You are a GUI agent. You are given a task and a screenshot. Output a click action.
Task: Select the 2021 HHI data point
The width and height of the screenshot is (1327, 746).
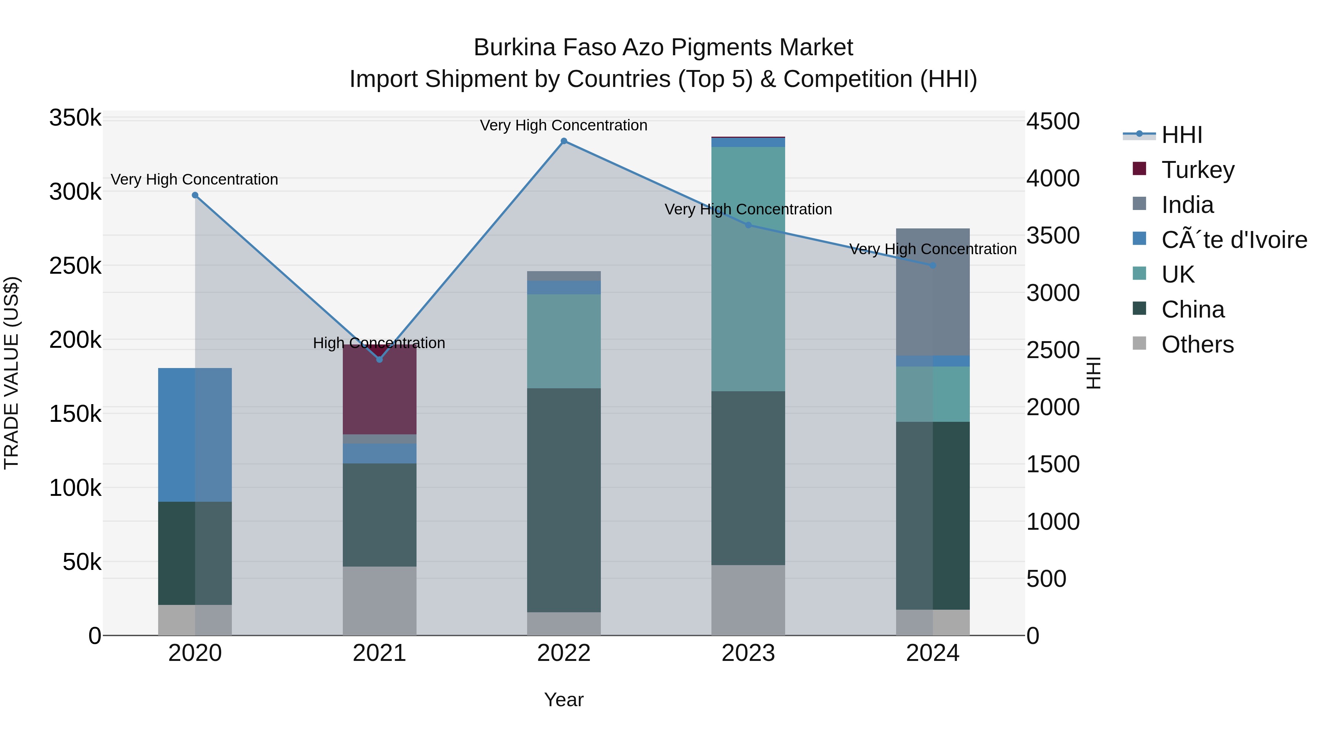coord(380,359)
